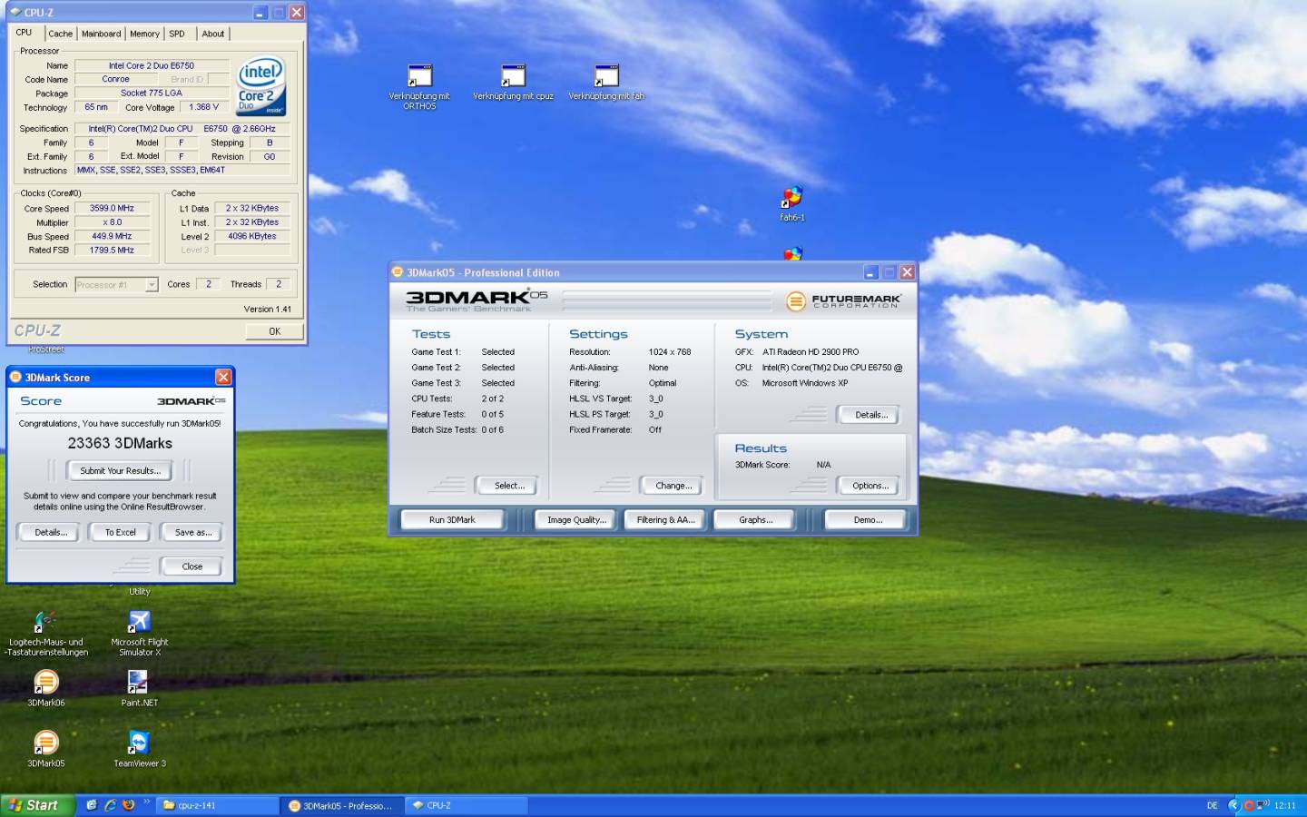This screenshot has height=817, width=1307.
Task: Open the Paint.NET desktop shortcut
Action: point(138,682)
